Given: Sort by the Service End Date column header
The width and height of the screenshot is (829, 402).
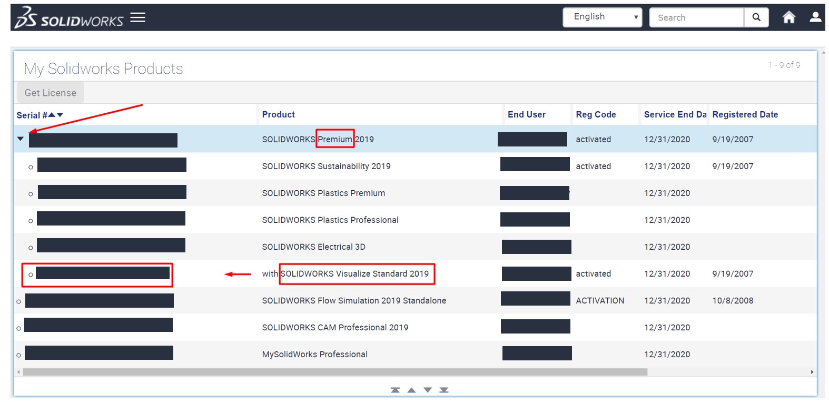Looking at the screenshot, I should [675, 114].
